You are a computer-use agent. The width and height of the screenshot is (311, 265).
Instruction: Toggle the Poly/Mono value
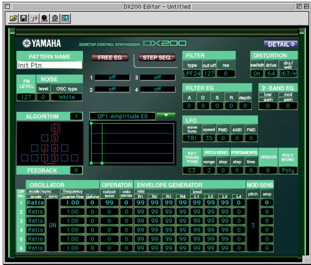[x=288, y=170]
